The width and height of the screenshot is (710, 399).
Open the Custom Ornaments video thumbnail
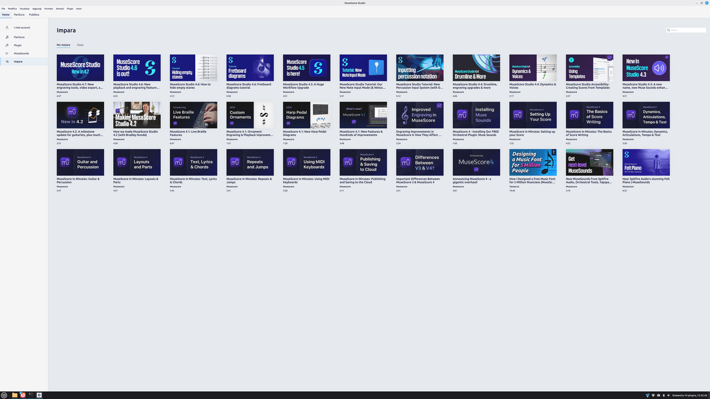pos(250,115)
